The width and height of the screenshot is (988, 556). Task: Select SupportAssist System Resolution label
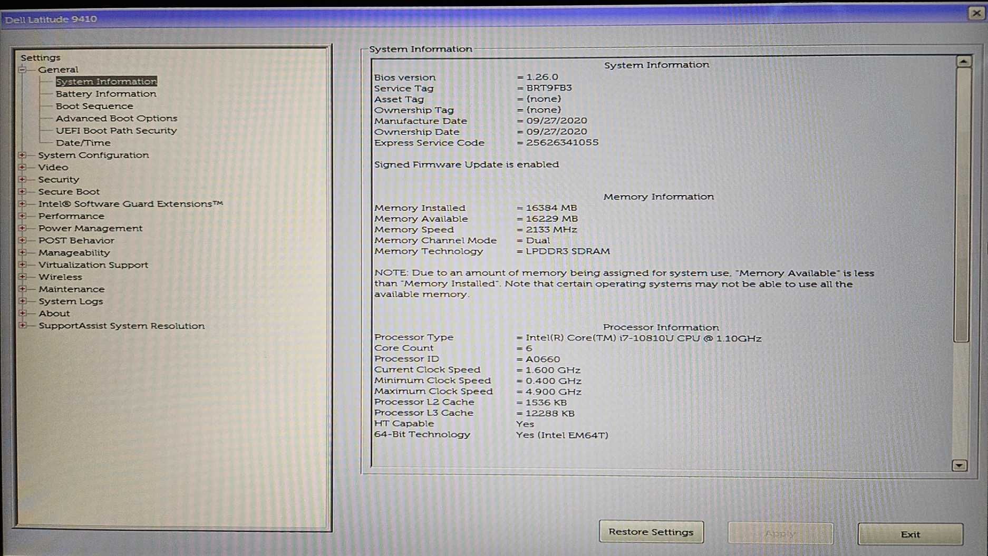point(121,326)
